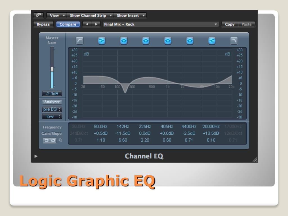
Task: Click the 1.10 Q value
Action: (101, 140)
